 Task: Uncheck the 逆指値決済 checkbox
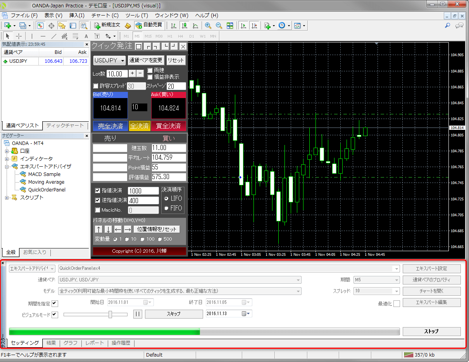(98, 200)
